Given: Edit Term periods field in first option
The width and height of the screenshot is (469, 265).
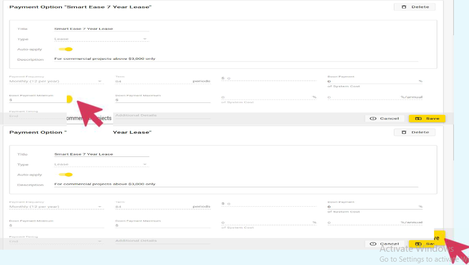Looking at the screenshot, I should click(163, 81).
